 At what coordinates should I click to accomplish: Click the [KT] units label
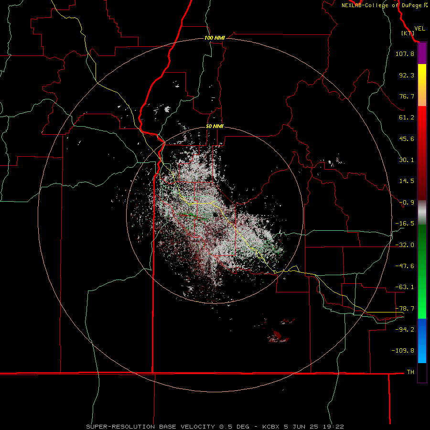click(x=408, y=33)
